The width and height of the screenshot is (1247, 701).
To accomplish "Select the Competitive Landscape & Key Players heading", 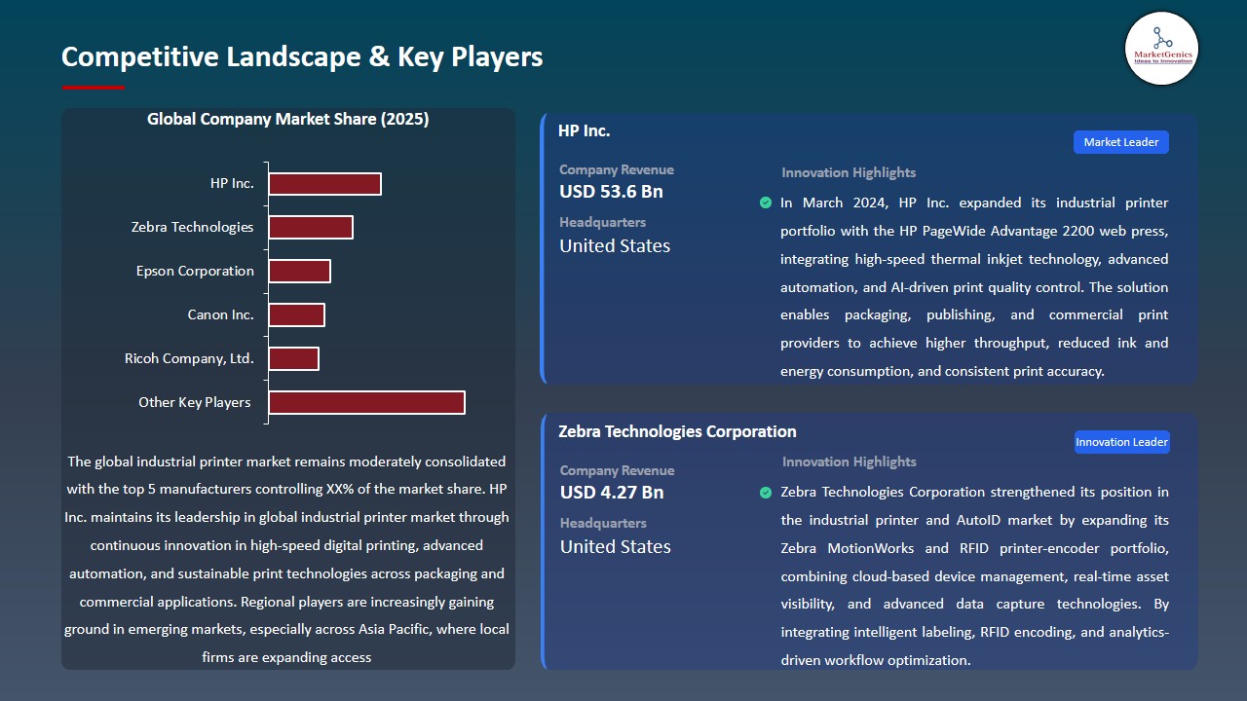I will (x=302, y=57).
